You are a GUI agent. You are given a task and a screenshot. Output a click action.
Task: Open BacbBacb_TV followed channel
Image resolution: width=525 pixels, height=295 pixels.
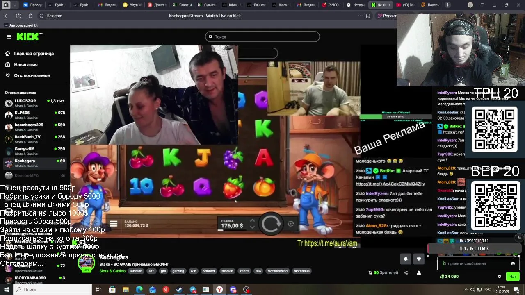pyautogui.click(x=34, y=139)
